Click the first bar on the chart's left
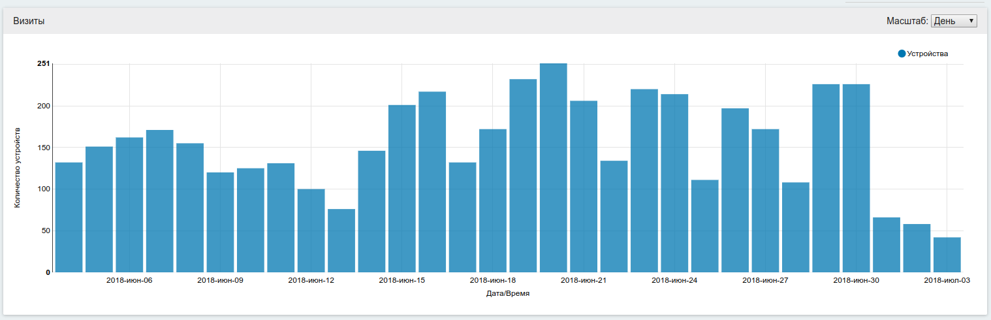 coord(69,217)
